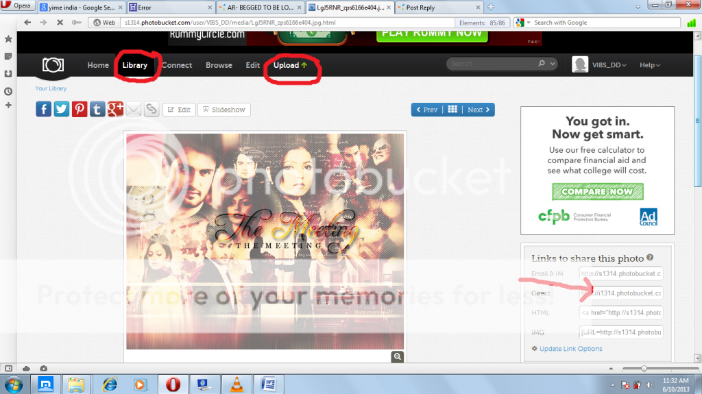Open the grid view icon between Prev and Next
Screen dimensions: 702x394
click(452, 110)
